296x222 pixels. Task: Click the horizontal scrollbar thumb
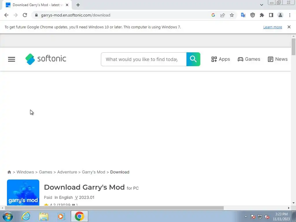(114, 208)
